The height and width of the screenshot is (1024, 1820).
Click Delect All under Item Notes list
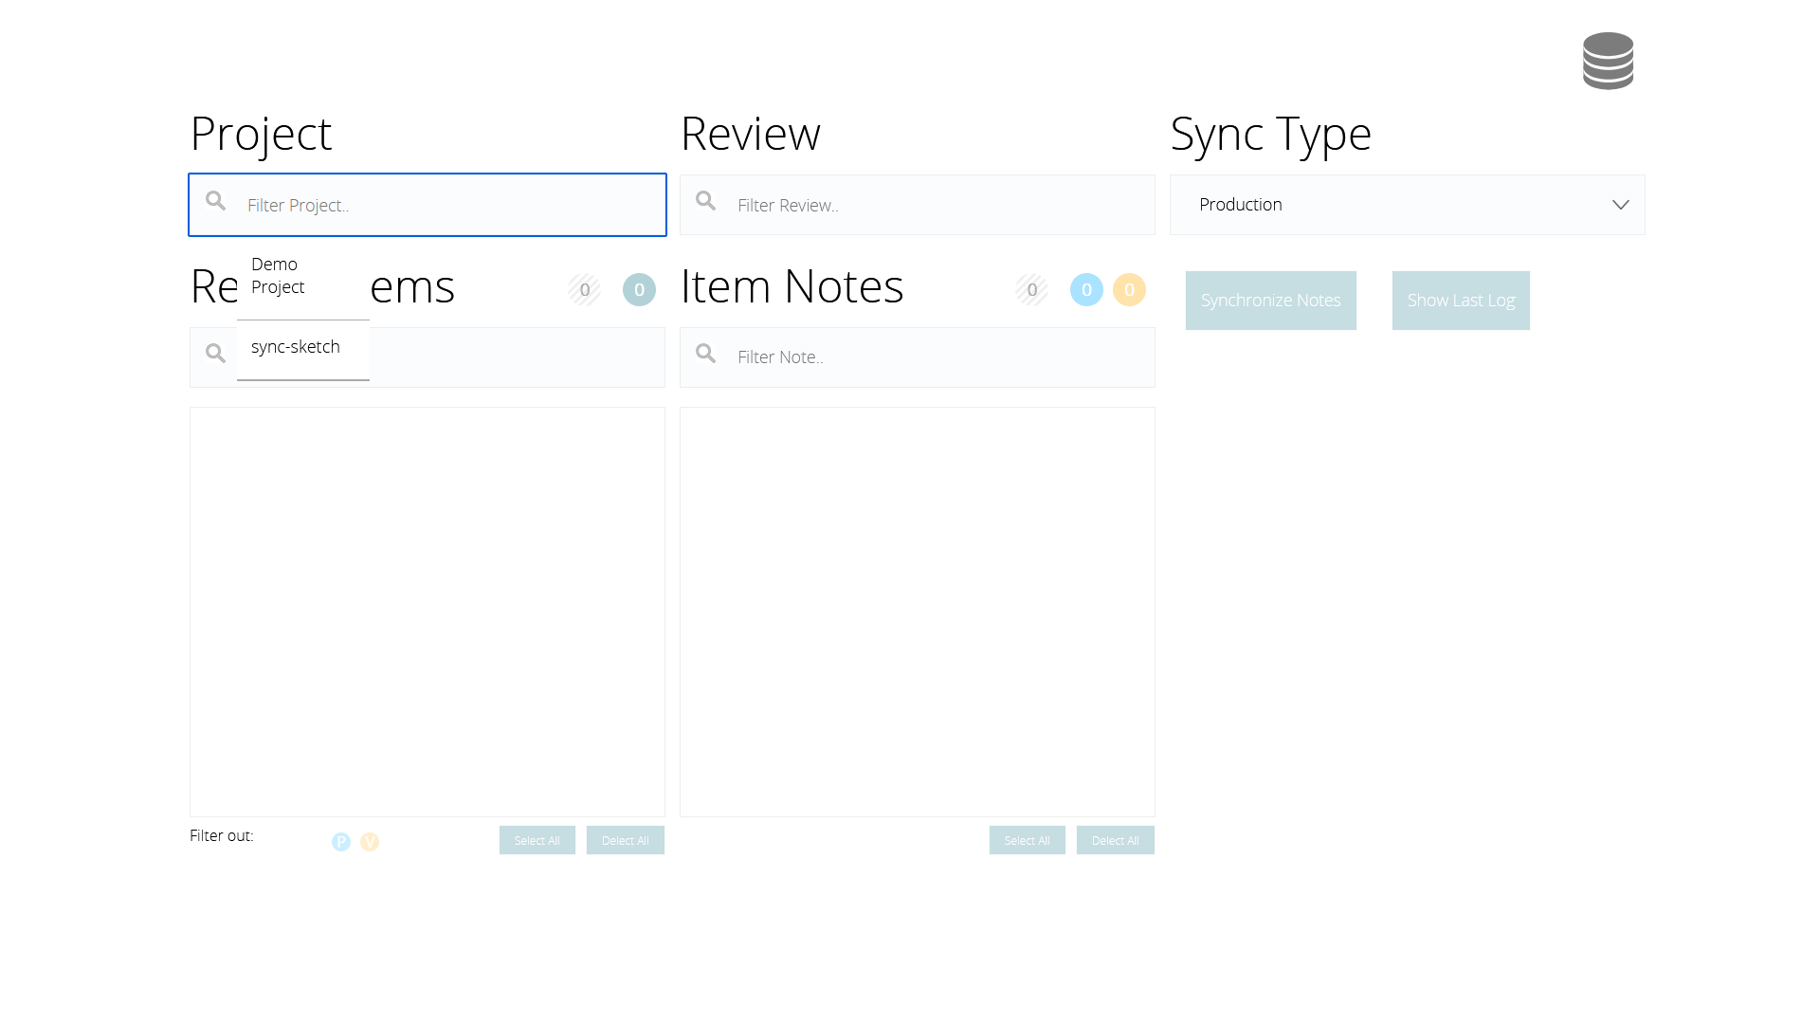(1116, 840)
